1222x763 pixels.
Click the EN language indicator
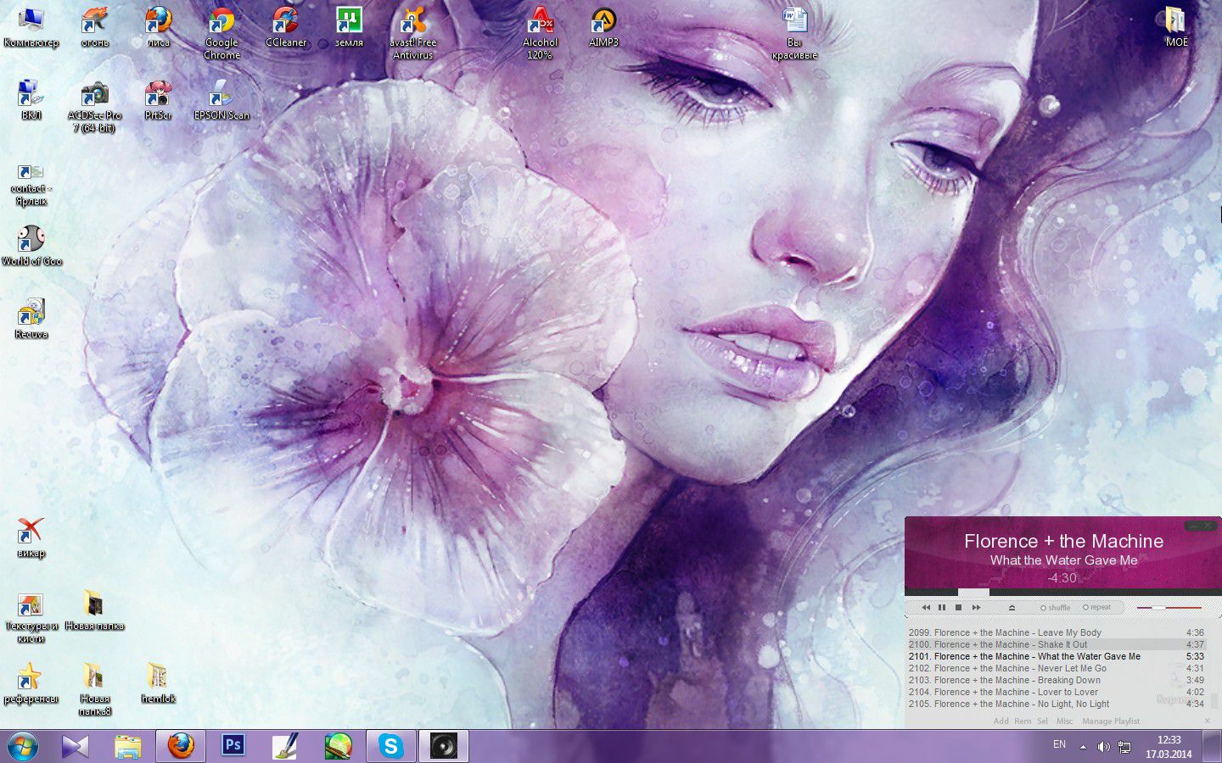[1059, 744]
